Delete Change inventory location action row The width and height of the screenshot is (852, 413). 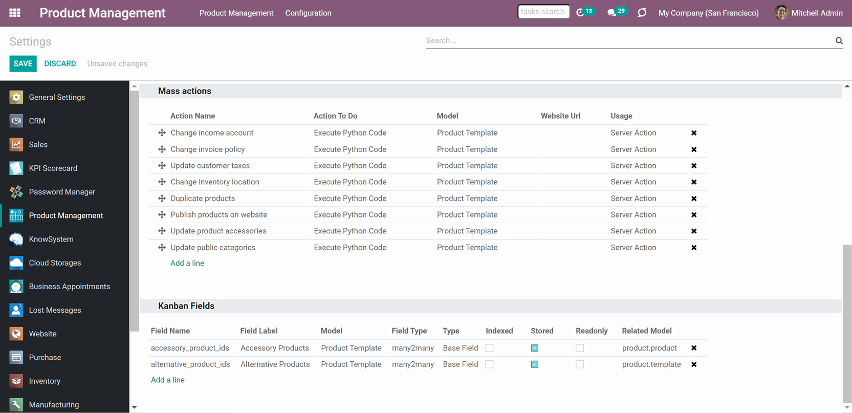694,182
